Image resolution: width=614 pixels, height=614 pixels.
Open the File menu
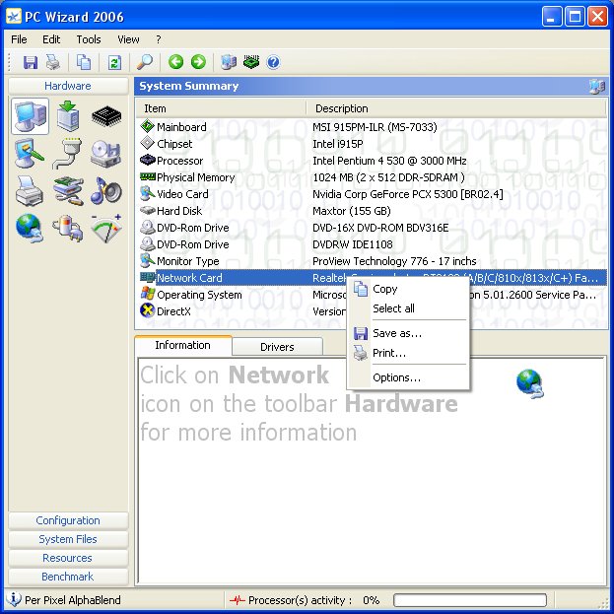19,39
